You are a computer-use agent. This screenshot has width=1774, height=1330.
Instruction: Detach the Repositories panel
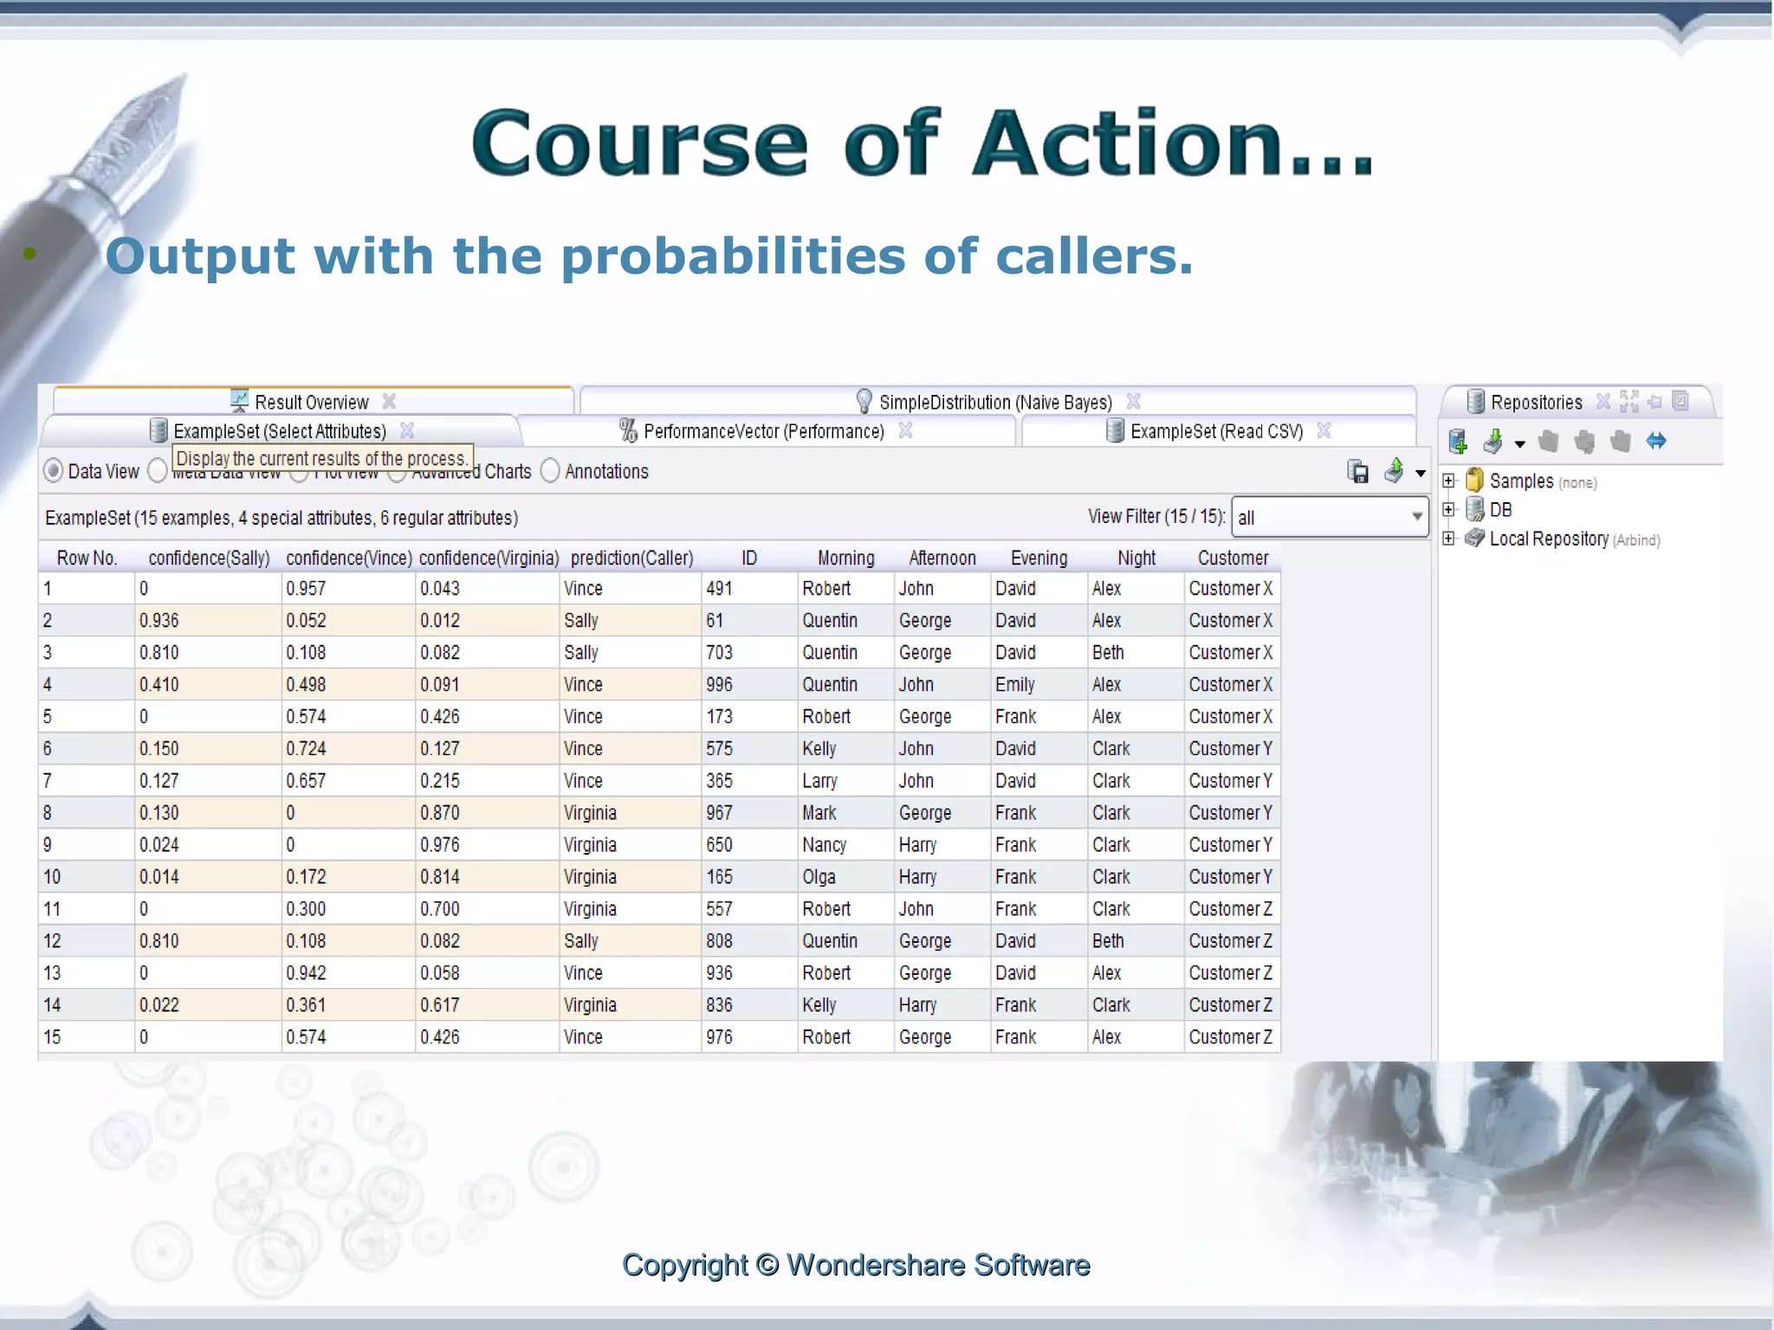[1680, 400]
